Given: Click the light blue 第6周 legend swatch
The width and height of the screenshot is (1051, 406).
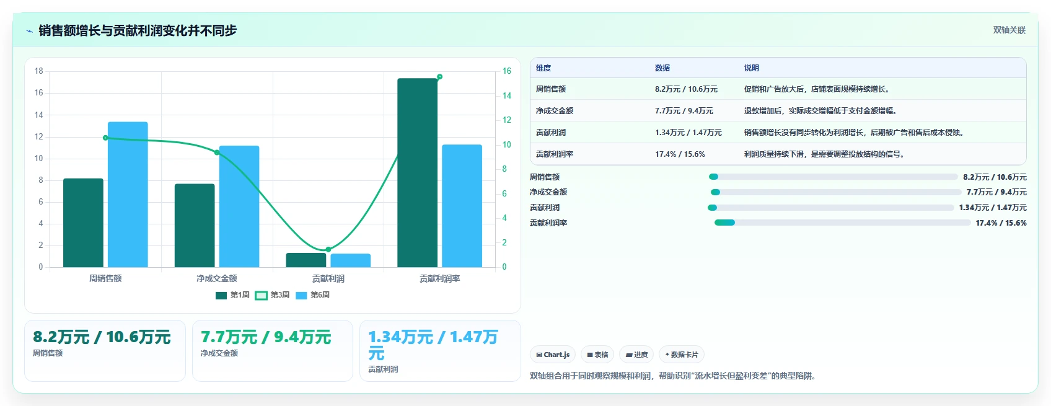Looking at the screenshot, I should pos(301,296).
